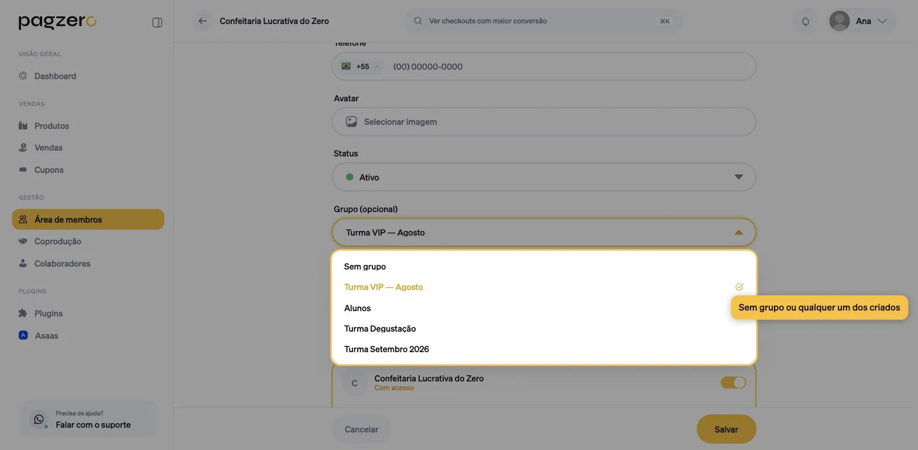Click the checkmark beside Turma VIP — Agosto
This screenshot has width=918, height=450.
coord(739,287)
